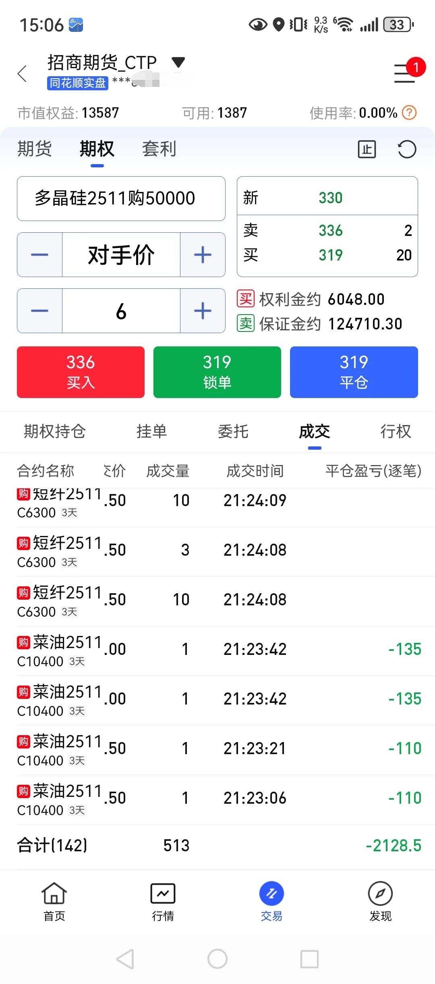The image size is (435, 984).
Task: Open the 挂单 tab
Action: pos(152,432)
